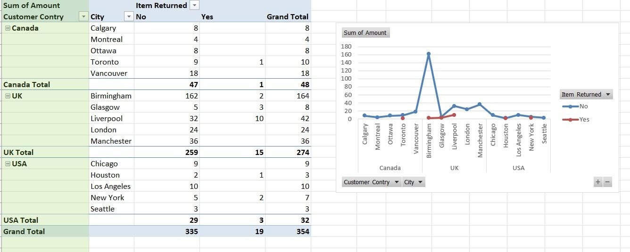Click the Canada category label on chart axis
630x252 pixels.
tap(390, 168)
